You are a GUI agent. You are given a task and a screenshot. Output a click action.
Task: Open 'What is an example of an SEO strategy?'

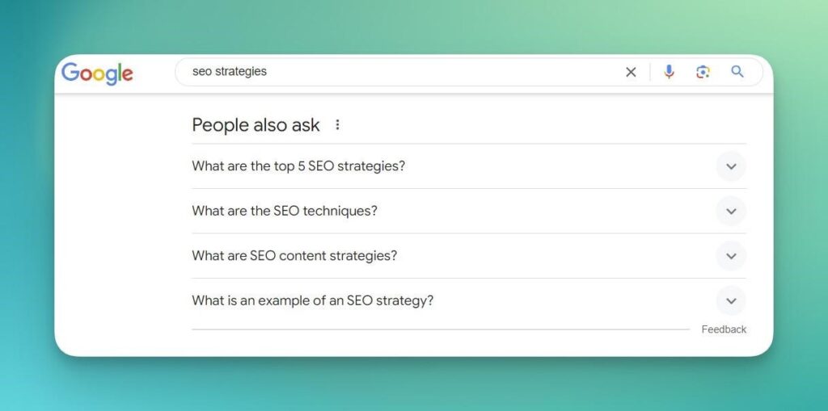(x=312, y=300)
